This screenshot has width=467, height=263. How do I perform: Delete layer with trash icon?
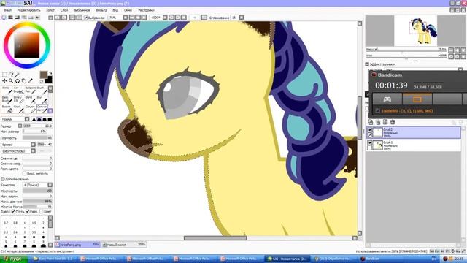coord(393,122)
